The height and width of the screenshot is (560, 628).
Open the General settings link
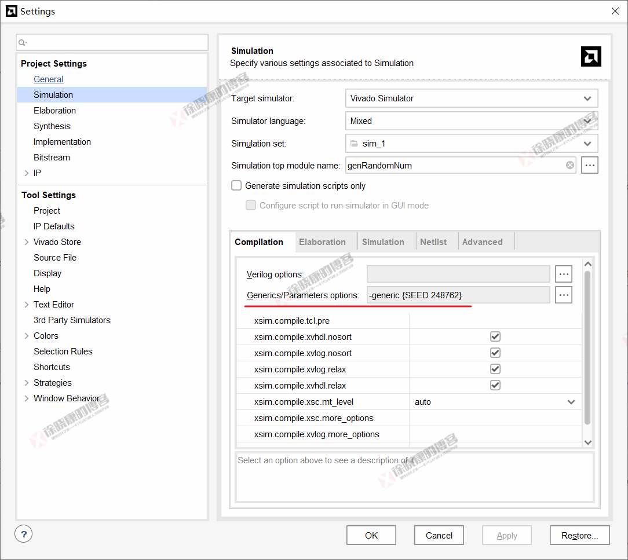(x=49, y=79)
